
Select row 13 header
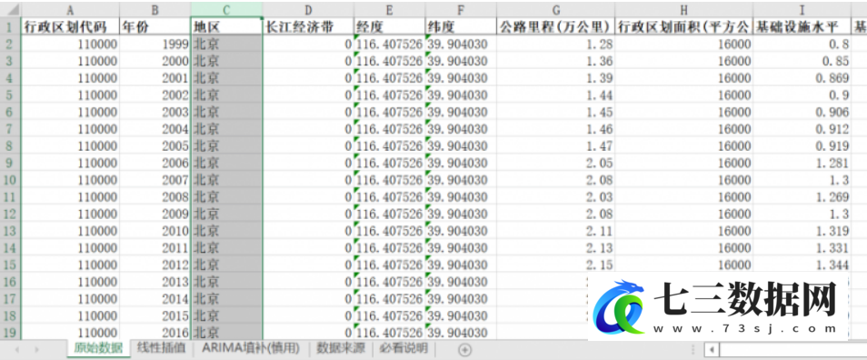pyautogui.click(x=11, y=231)
